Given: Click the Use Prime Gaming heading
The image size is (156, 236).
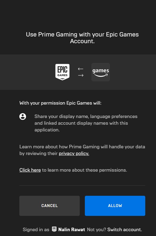Looking at the screenshot, I should point(82,38).
